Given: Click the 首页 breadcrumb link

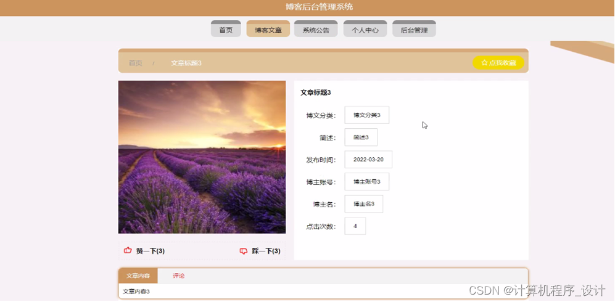Looking at the screenshot, I should [136, 63].
